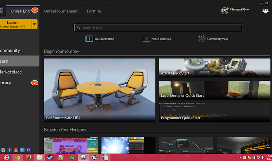Switch to the Unreal Engine tab

[x=23, y=11]
